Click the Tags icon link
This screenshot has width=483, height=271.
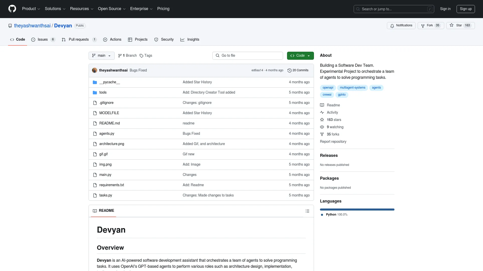tap(141, 56)
